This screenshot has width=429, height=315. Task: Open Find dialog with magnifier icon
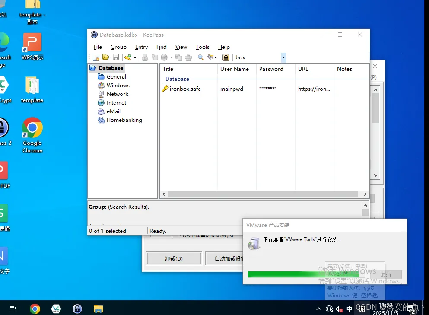(x=201, y=57)
